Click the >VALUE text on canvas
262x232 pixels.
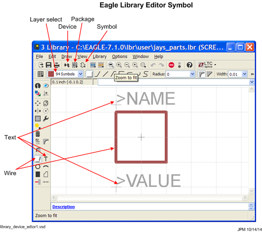148,180
